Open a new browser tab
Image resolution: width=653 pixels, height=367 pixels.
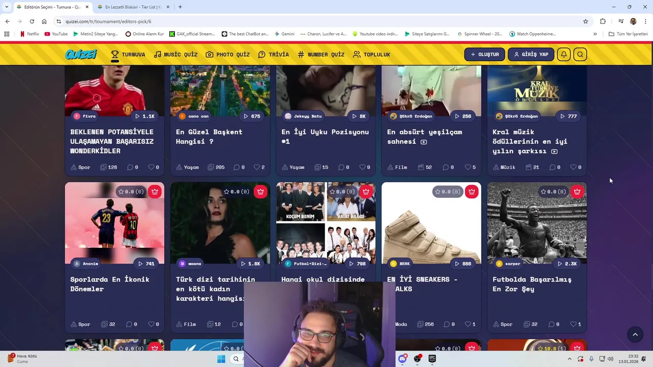click(180, 7)
